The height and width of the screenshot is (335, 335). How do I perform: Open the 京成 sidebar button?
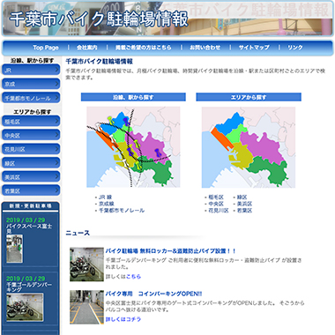(31, 84)
